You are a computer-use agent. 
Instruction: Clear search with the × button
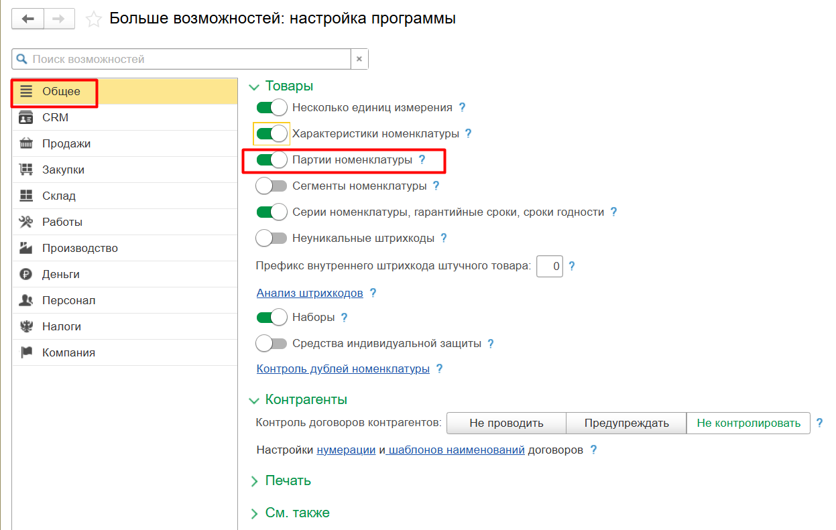pyautogui.click(x=359, y=59)
